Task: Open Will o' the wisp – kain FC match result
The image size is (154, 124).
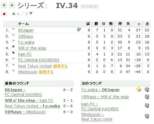Action: (29, 100)
